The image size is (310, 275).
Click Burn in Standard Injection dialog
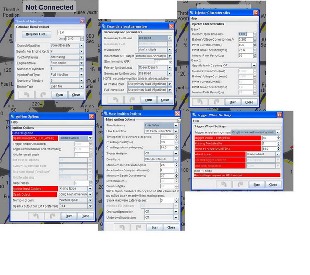(60, 95)
